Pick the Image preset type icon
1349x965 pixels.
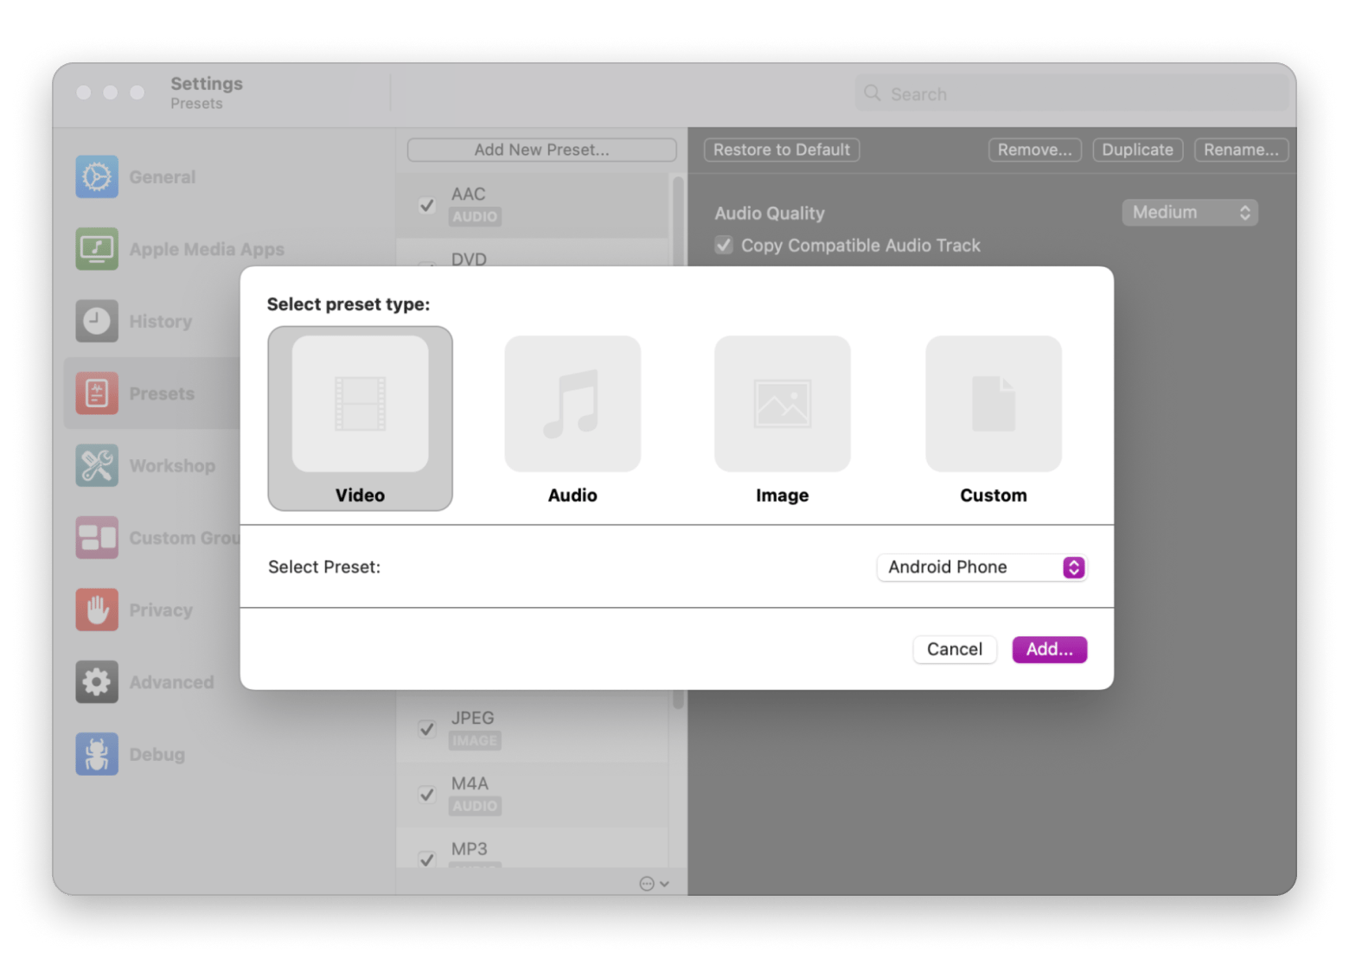(x=782, y=404)
